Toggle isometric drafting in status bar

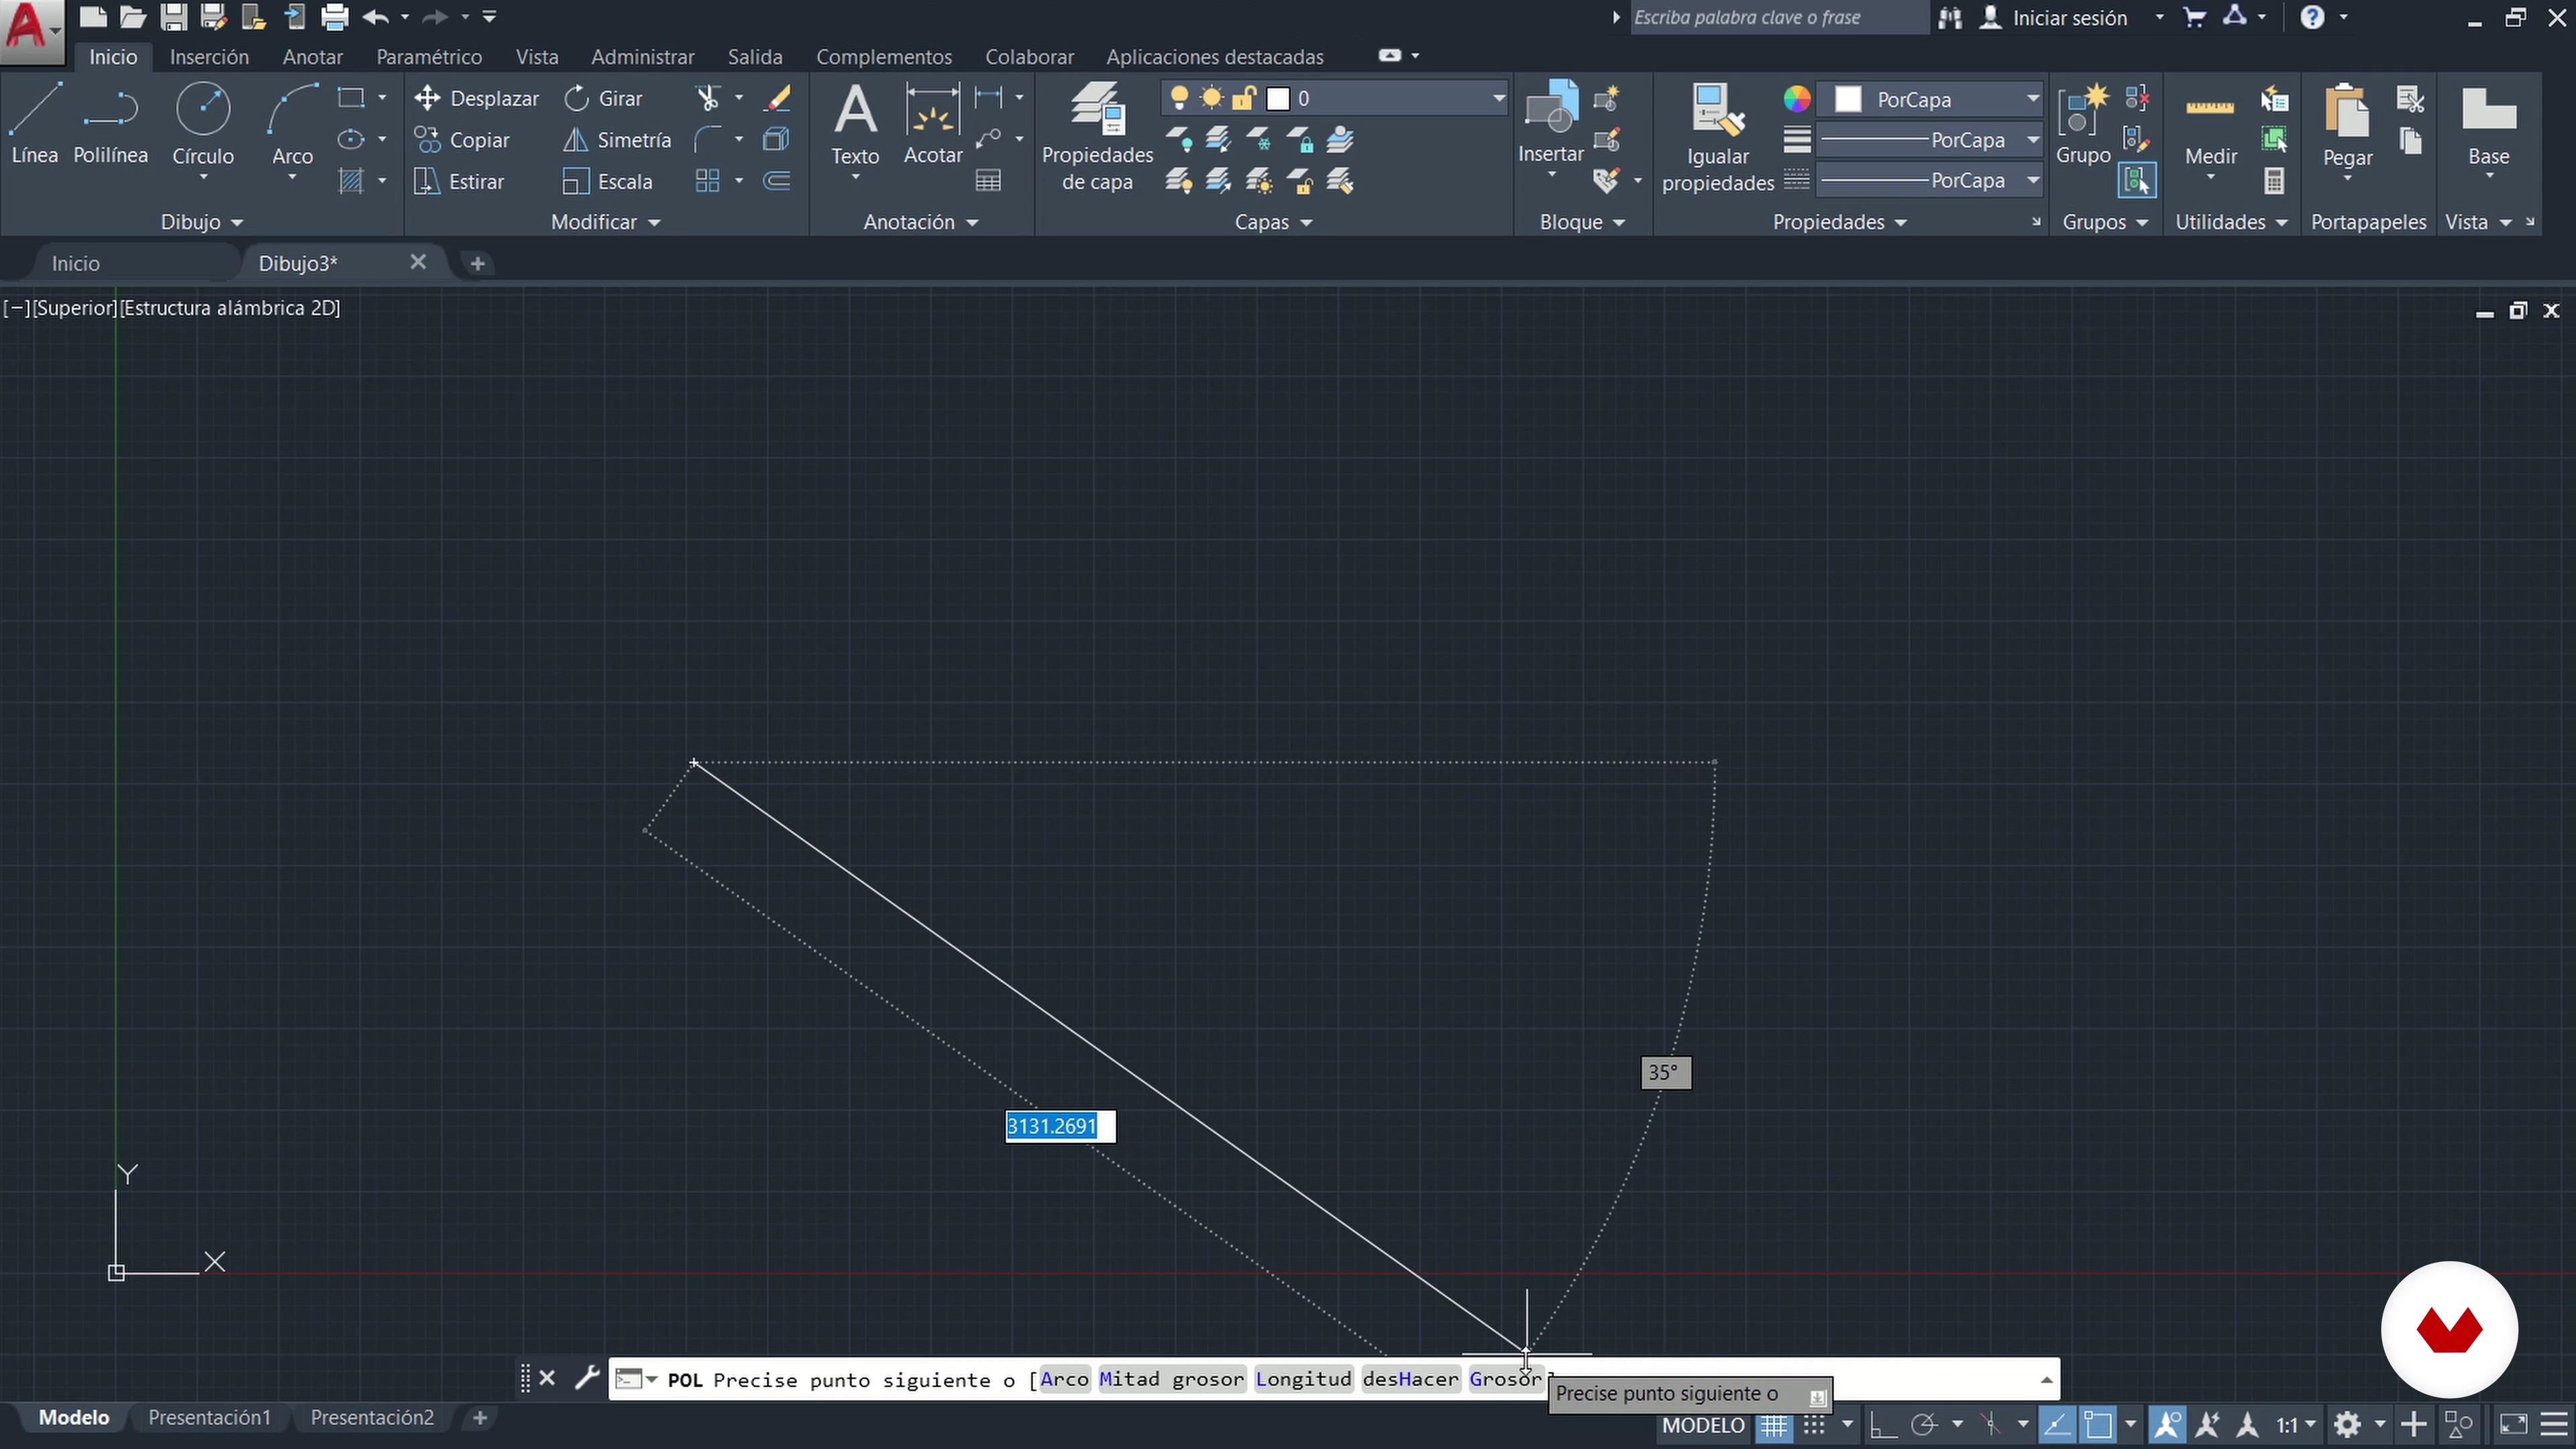tap(1990, 1424)
